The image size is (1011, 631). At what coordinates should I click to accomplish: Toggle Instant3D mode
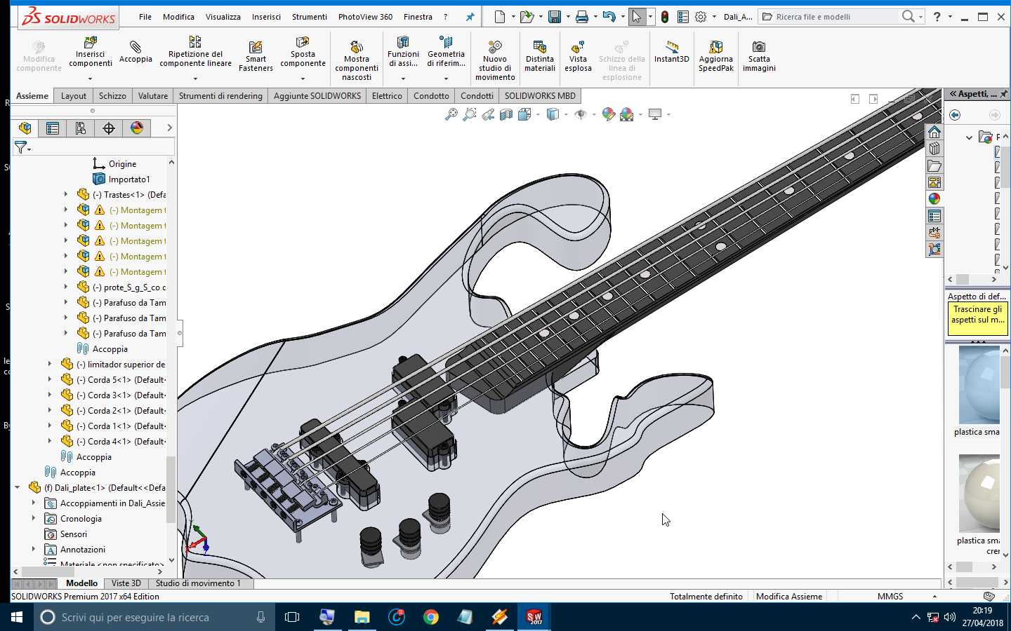[671, 52]
